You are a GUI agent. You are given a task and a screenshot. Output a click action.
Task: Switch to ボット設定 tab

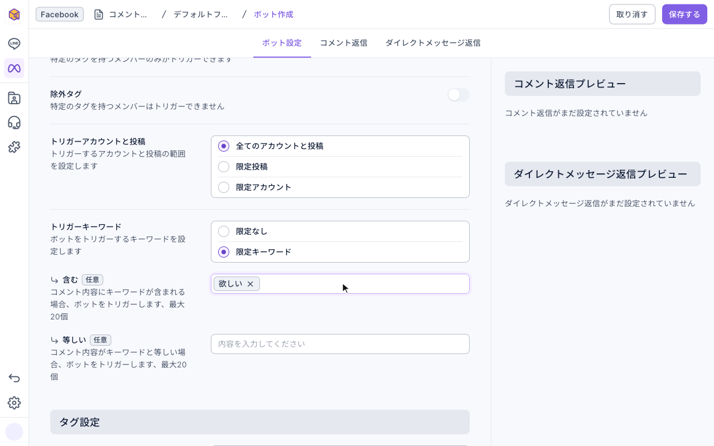coord(282,43)
